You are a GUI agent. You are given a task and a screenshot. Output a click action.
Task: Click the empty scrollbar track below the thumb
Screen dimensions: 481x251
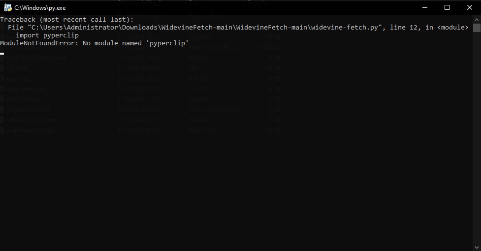(x=477, y=148)
